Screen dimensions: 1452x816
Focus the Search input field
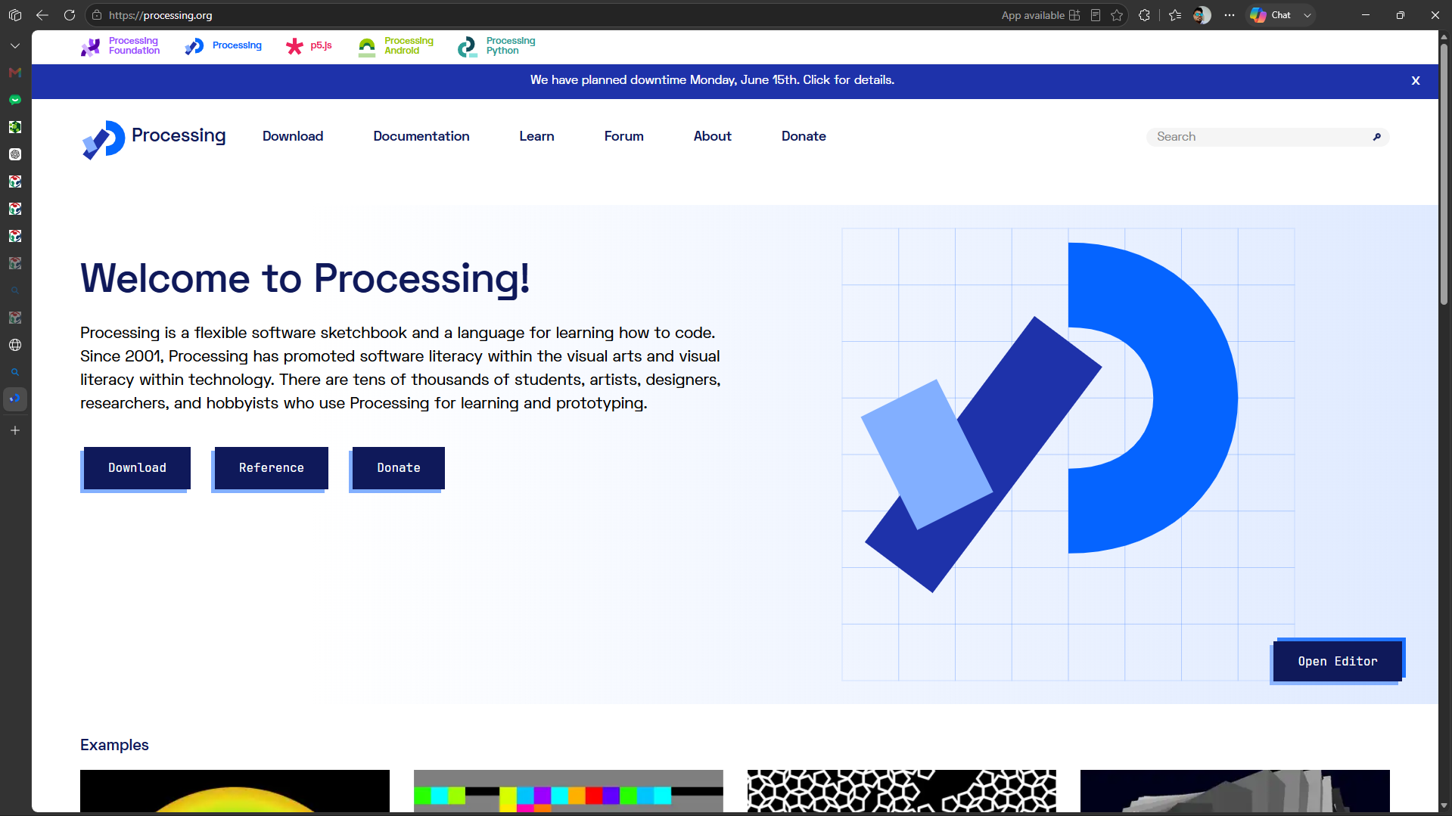tap(1259, 137)
